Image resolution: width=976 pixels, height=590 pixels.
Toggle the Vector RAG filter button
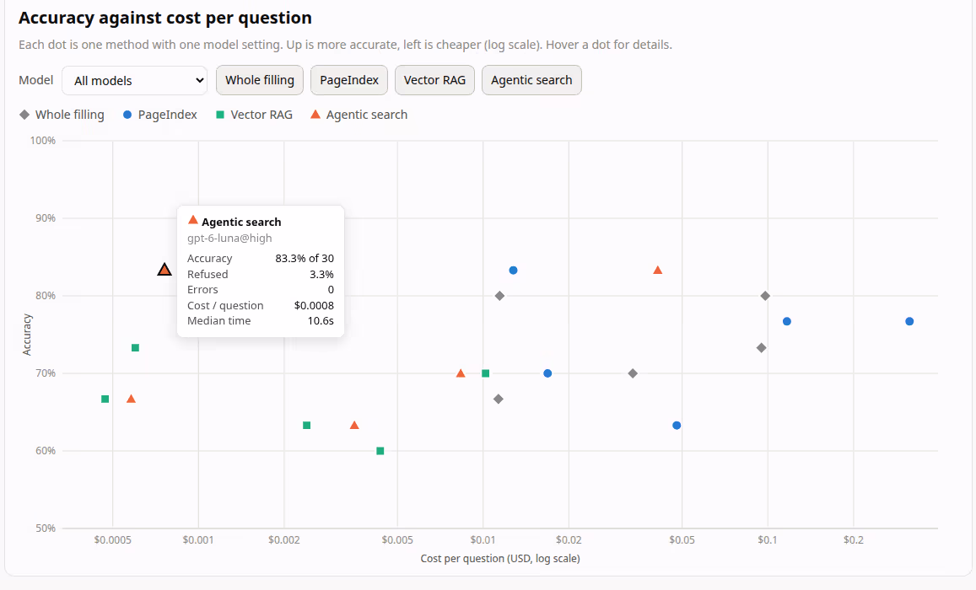coord(434,80)
